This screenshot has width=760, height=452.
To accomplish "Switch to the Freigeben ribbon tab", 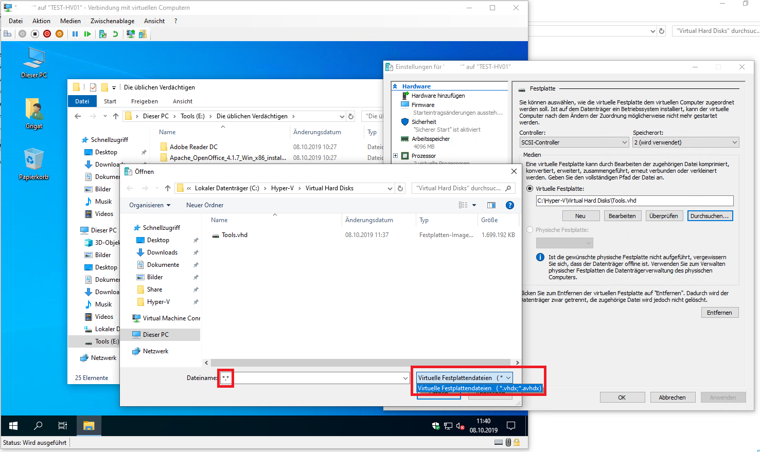I will (144, 101).
